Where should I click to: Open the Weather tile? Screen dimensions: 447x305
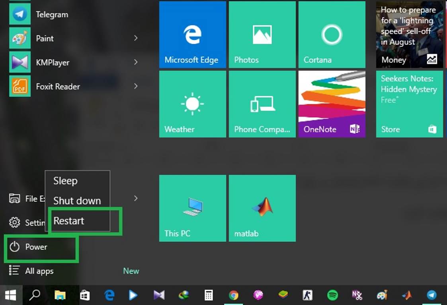click(192, 104)
